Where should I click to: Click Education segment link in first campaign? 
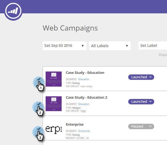point(84,79)
